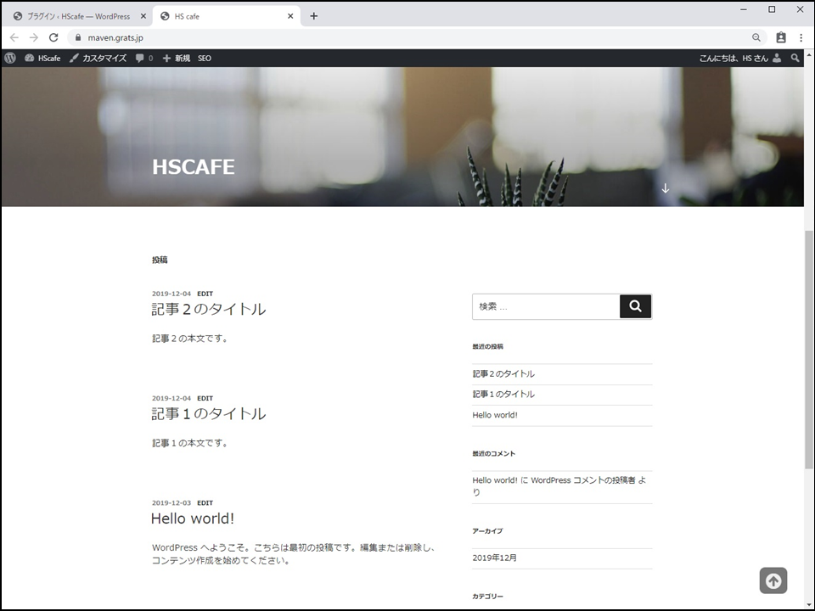Open the SEO admin bar menu
This screenshot has width=815, height=611.
click(x=205, y=59)
